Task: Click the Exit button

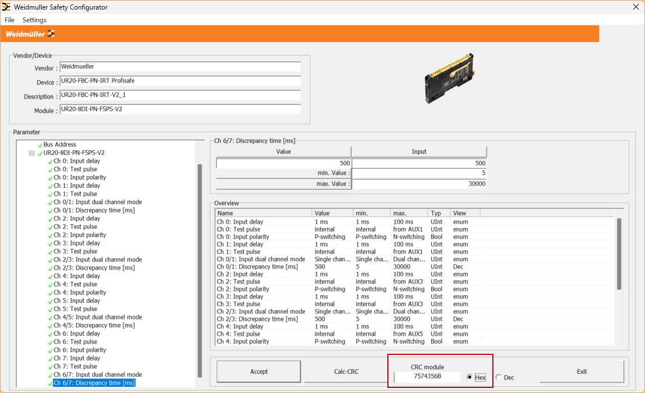Action: point(582,372)
